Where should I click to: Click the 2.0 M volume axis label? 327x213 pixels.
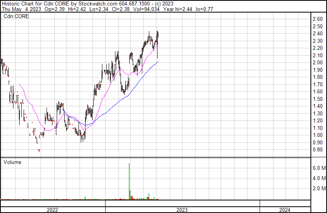[318, 188]
